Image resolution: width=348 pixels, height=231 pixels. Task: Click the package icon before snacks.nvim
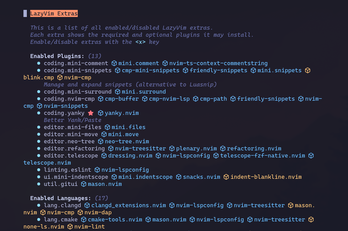pyautogui.click(x=179, y=177)
